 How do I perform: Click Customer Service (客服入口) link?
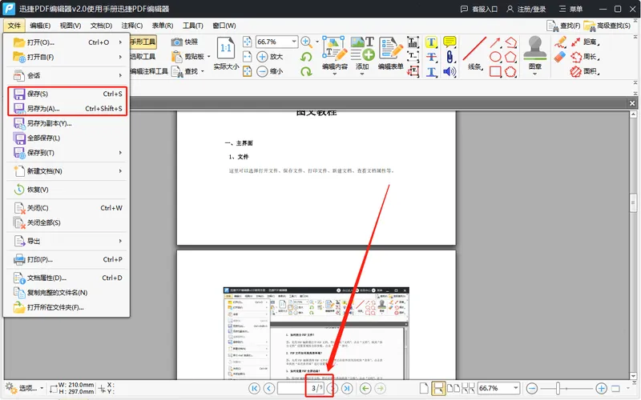pos(479,9)
